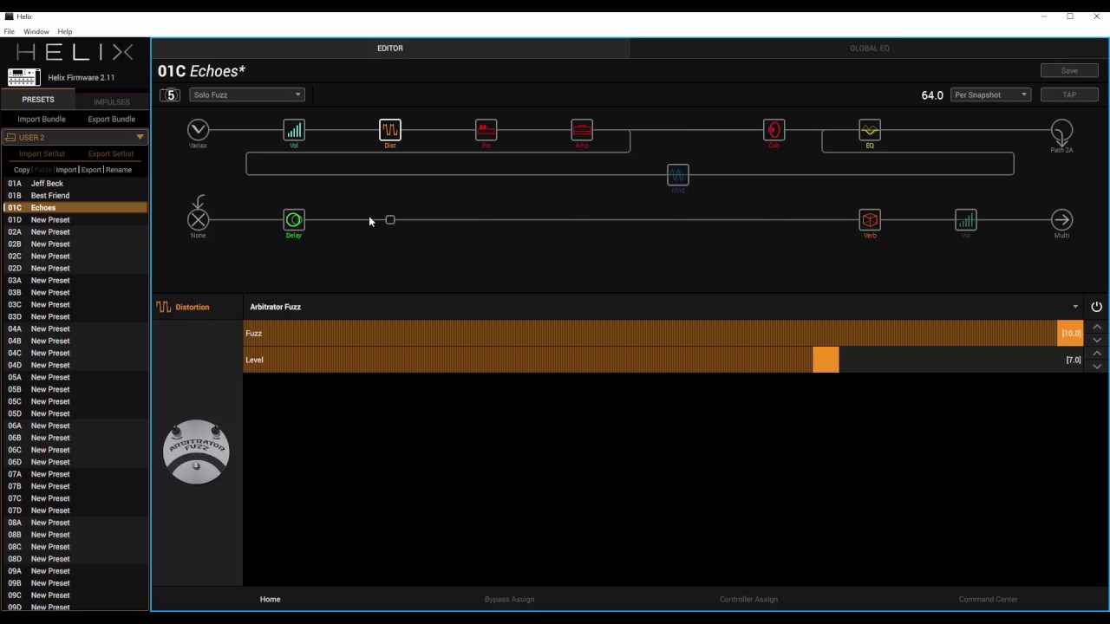Select preset 01B Best Friend
The height and width of the screenshot is (624, 1110).
[x=75, y=196]
